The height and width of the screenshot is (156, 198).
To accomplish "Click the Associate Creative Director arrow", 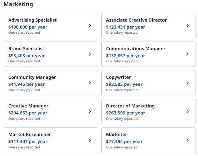I will pyautogui.click(x=188, y=26).
